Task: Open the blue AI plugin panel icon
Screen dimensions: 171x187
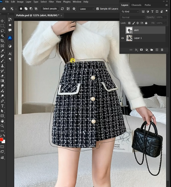Action: click(x=10, y=38)
